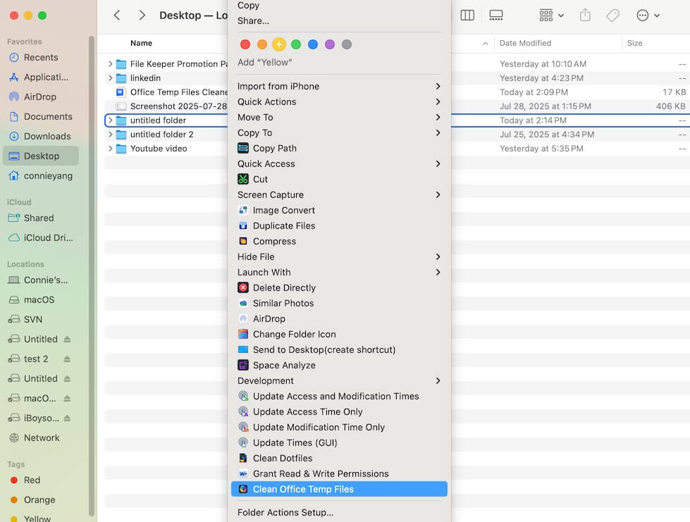Open the group-by view dropdown in toolbar

[551, 15]
